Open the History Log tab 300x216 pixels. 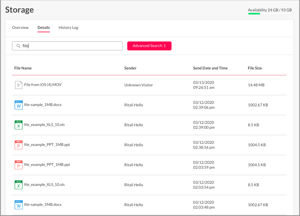pos(68,28)
